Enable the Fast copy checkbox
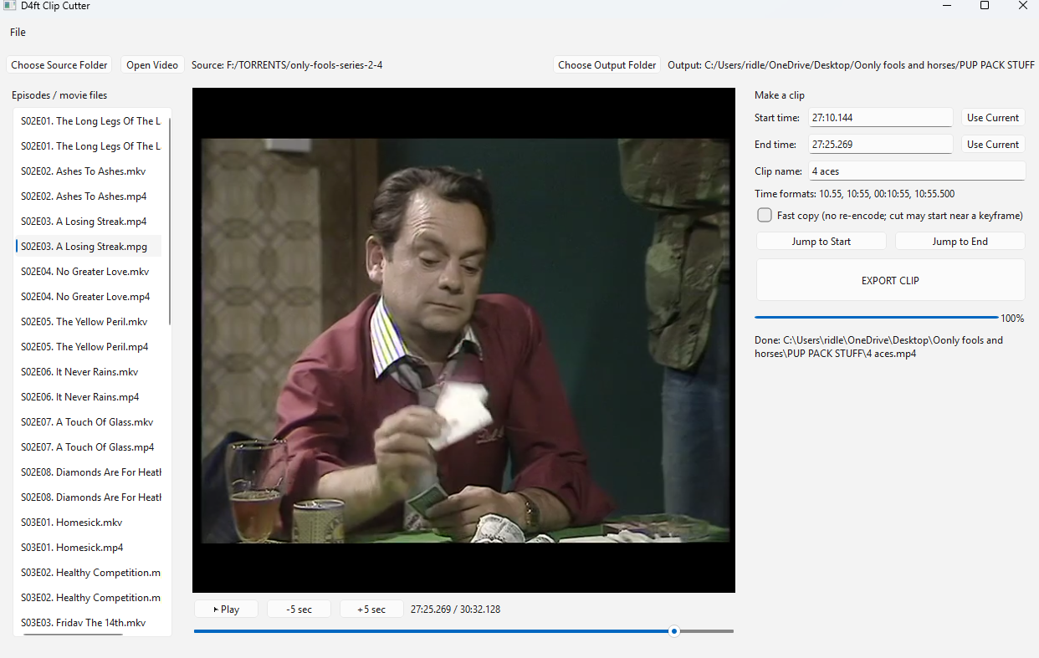Screen dimensions: 1039x658 tap(765, 216)
